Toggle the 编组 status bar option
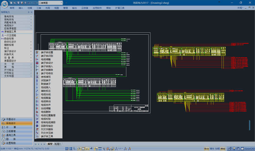The image size is (255, 151). [x=223, y=148]
